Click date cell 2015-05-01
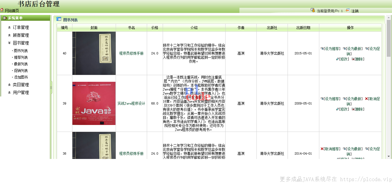This screenshot has width=392, height=184. click(x=303, y=54)
